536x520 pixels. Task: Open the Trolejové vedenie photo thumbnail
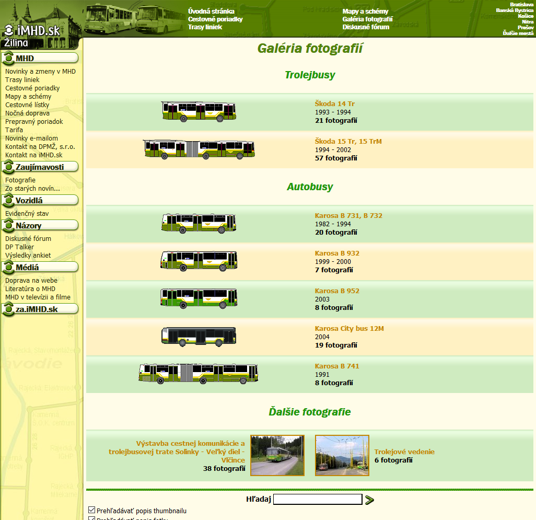coord(342,455)
